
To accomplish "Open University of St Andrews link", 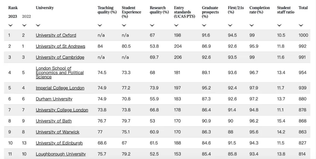I will 61,46.
